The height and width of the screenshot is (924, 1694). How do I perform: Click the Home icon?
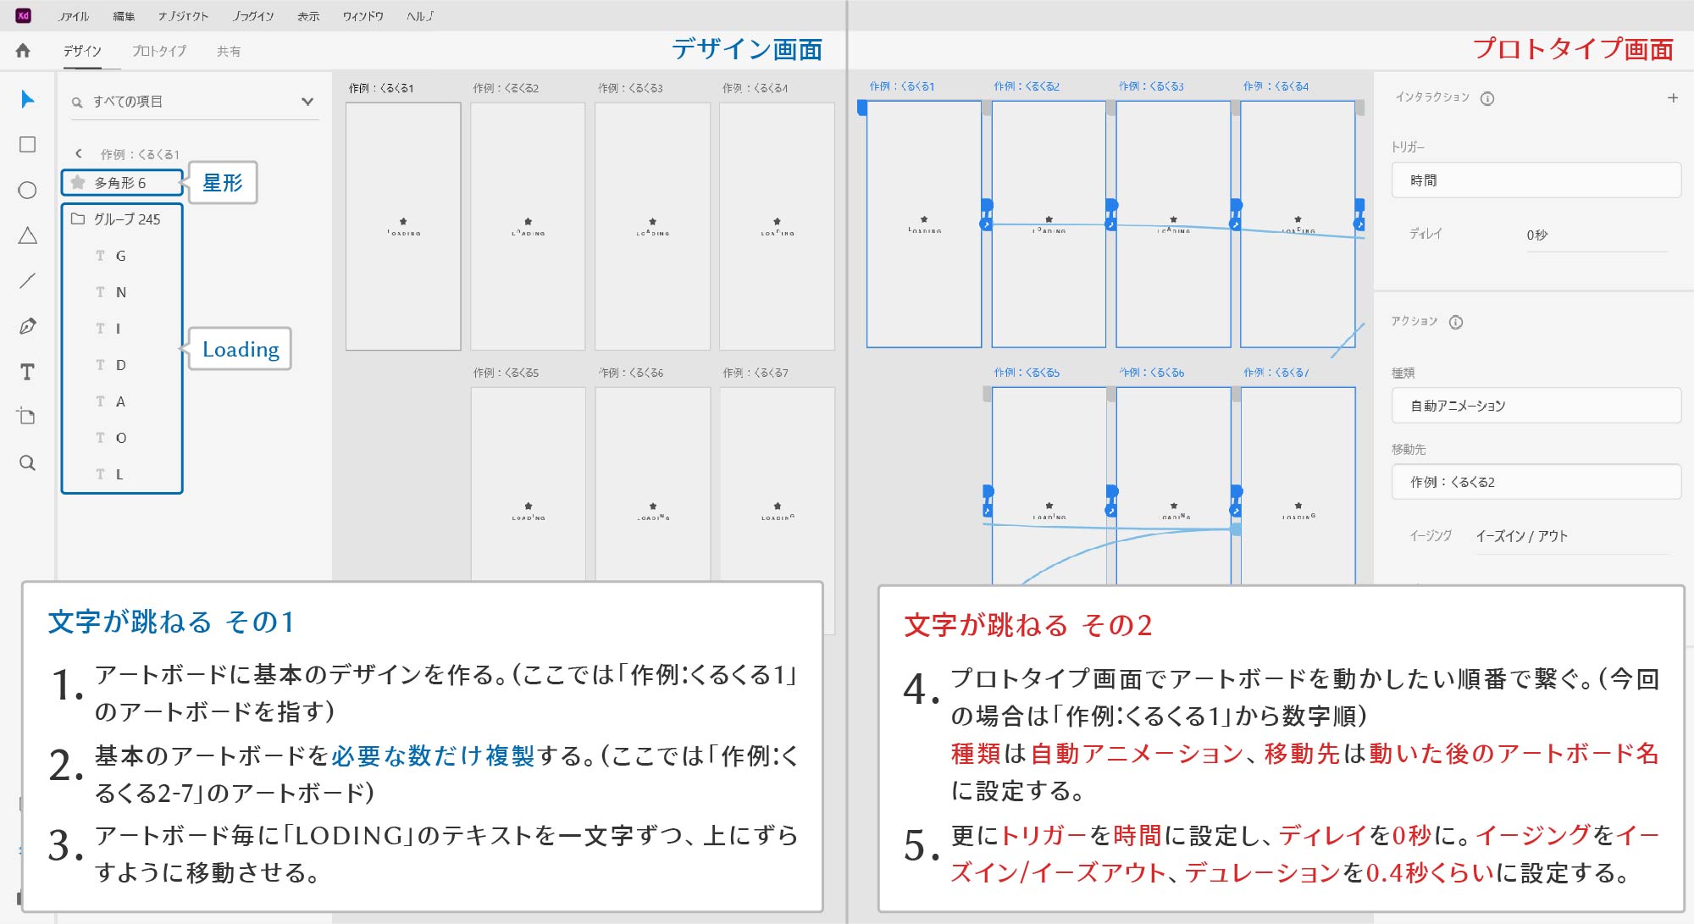pyautogui.click(x=23, y=51)
